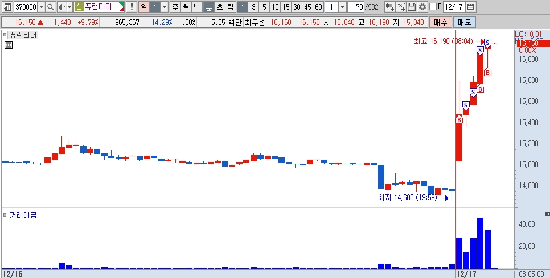
Task: Click the 11.28% percentage in the quote bar
Action: coord(185,22)
